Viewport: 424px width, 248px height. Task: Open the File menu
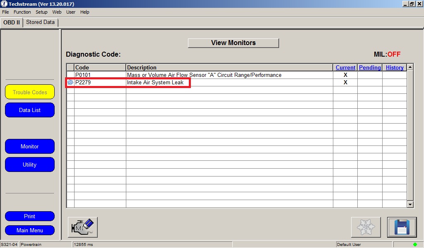(5, 12)
